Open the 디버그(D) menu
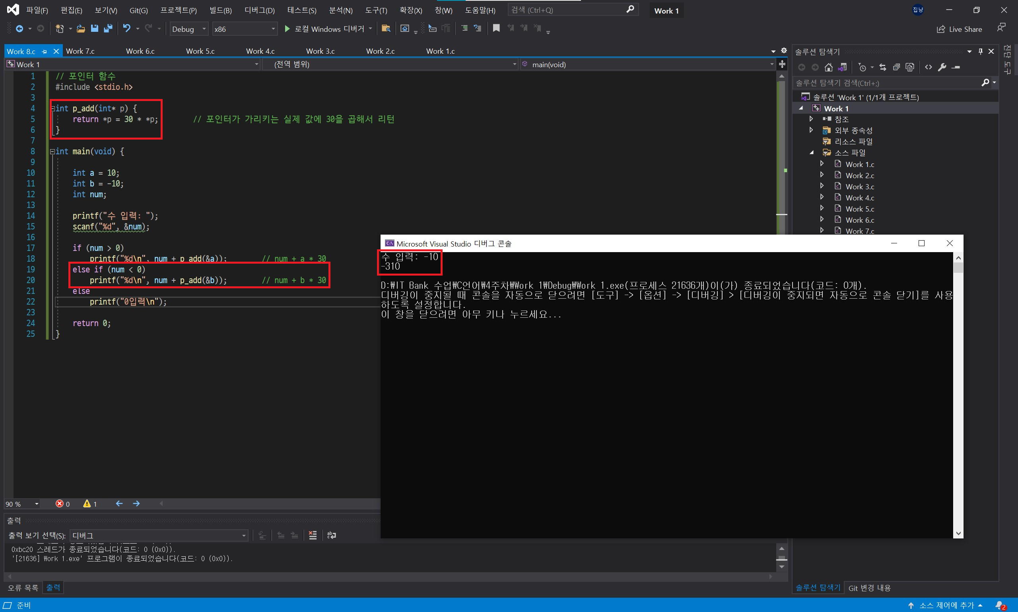This screenshot has width=1018, height=612. click(259, 10)
